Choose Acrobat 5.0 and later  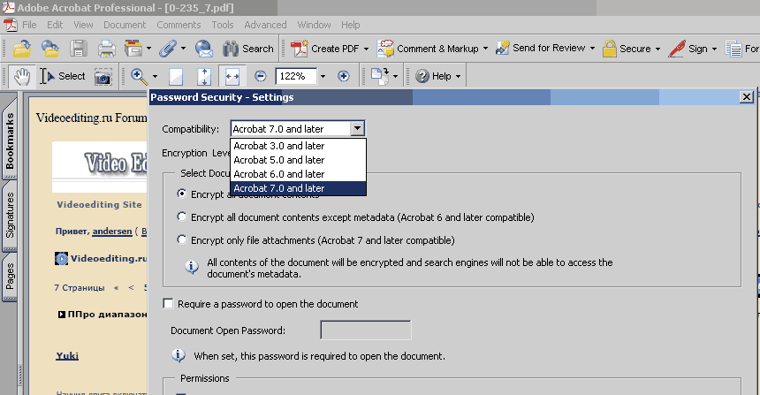click(298, 160)
